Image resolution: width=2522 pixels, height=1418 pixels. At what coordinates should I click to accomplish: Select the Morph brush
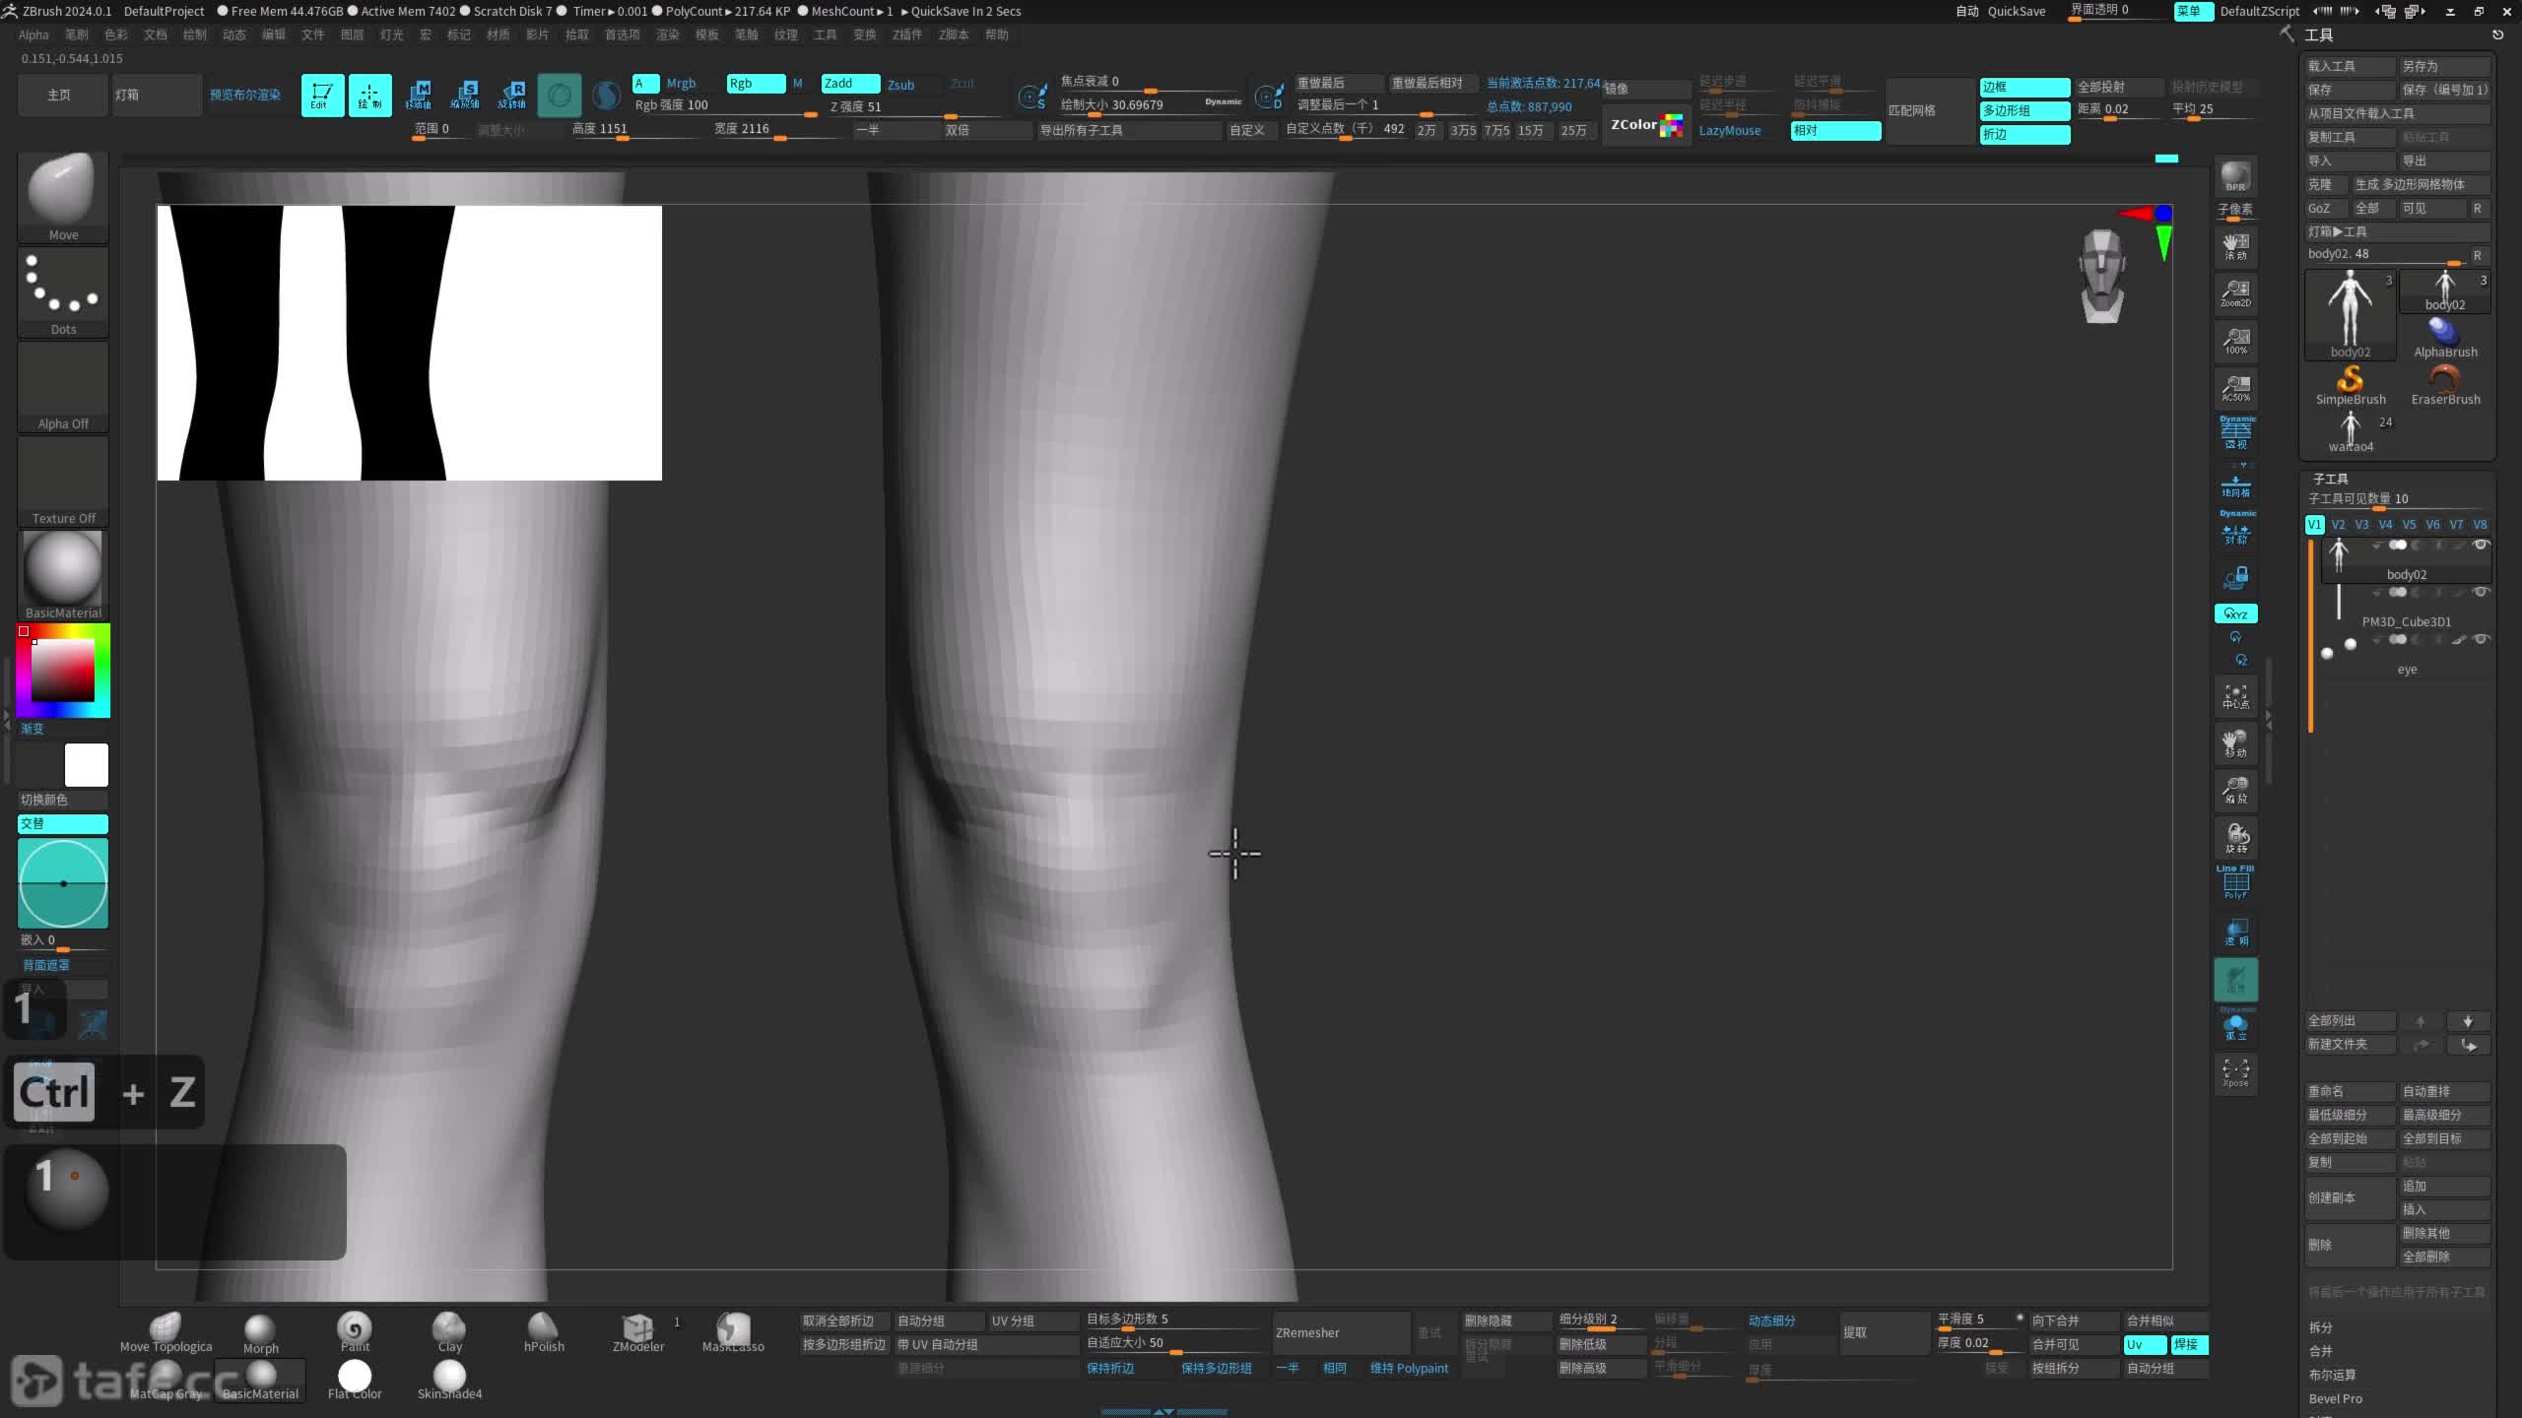(260, 1332)
